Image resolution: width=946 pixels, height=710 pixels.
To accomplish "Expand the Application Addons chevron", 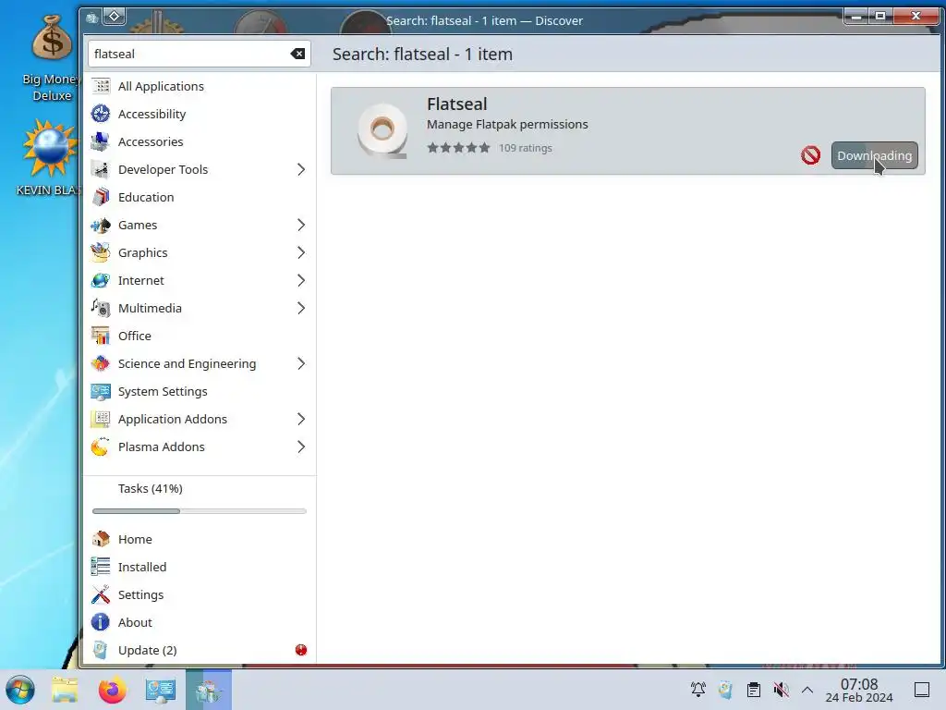I will [x=301, y=420].
